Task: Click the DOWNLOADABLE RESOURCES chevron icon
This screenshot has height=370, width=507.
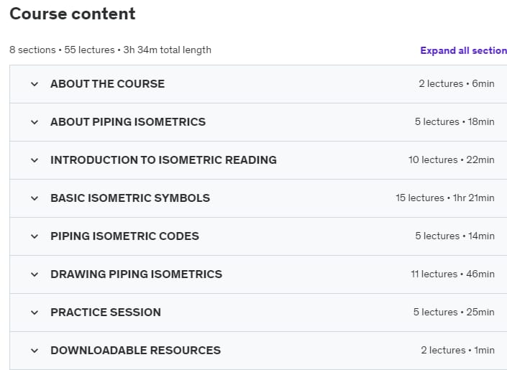Action: click(x=35, y=351)
